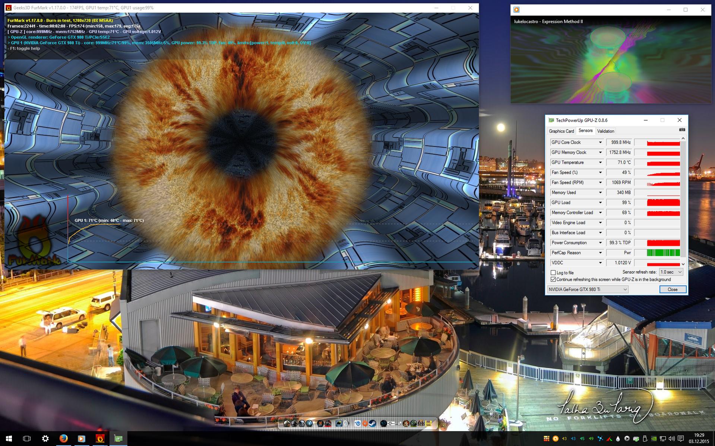
Task: Click the VDDC value 1.0120 V
Action: pos(619,263)
